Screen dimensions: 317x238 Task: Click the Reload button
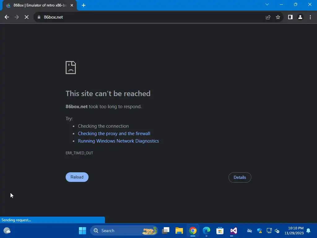77,177
